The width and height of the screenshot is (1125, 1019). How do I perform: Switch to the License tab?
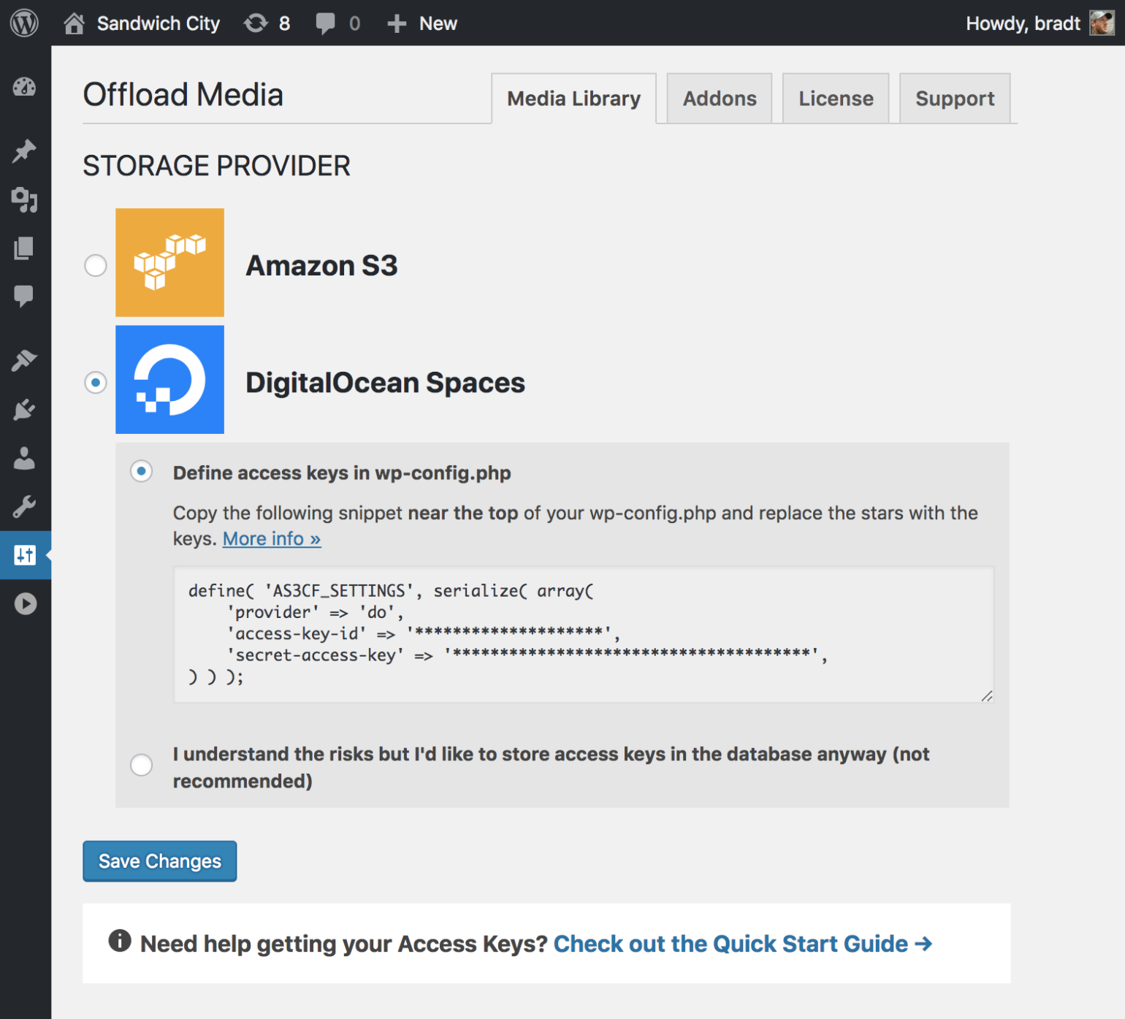tap(836, 99)
